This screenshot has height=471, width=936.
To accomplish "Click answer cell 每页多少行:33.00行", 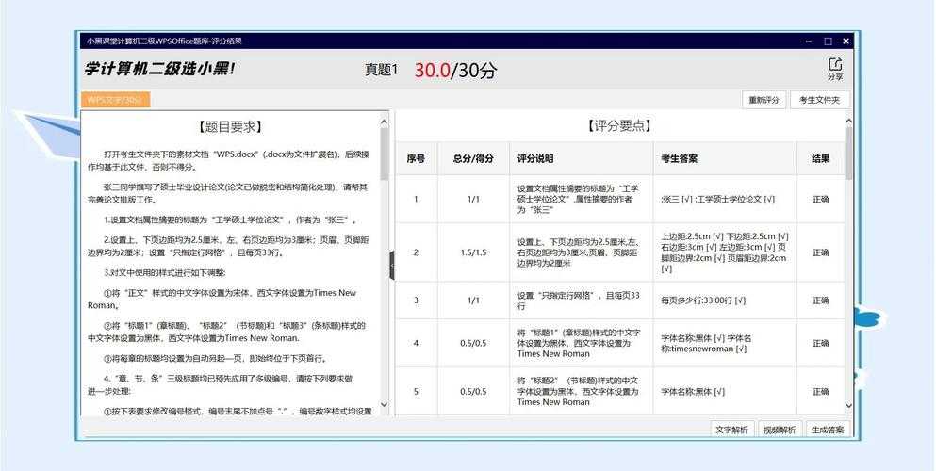I will point(725,300).
